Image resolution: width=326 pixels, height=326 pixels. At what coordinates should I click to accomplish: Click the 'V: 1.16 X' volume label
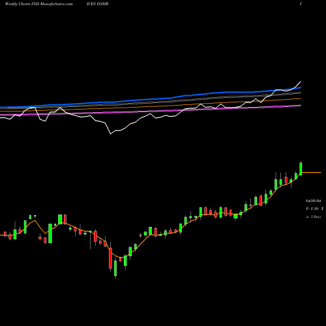click(x=315, y=209)
